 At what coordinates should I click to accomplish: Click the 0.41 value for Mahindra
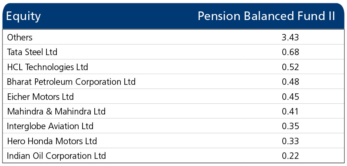coord(290,111)
